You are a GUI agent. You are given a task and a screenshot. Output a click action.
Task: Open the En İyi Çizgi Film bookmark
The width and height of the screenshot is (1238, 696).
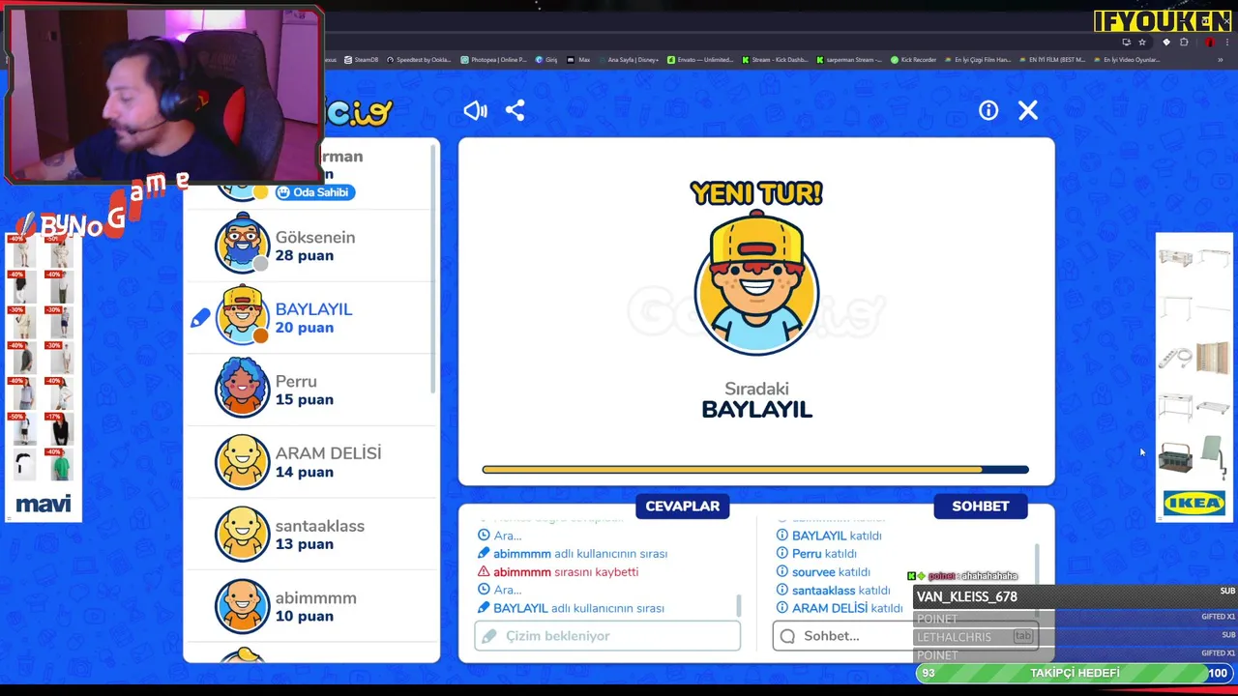(x=977, y=60)
